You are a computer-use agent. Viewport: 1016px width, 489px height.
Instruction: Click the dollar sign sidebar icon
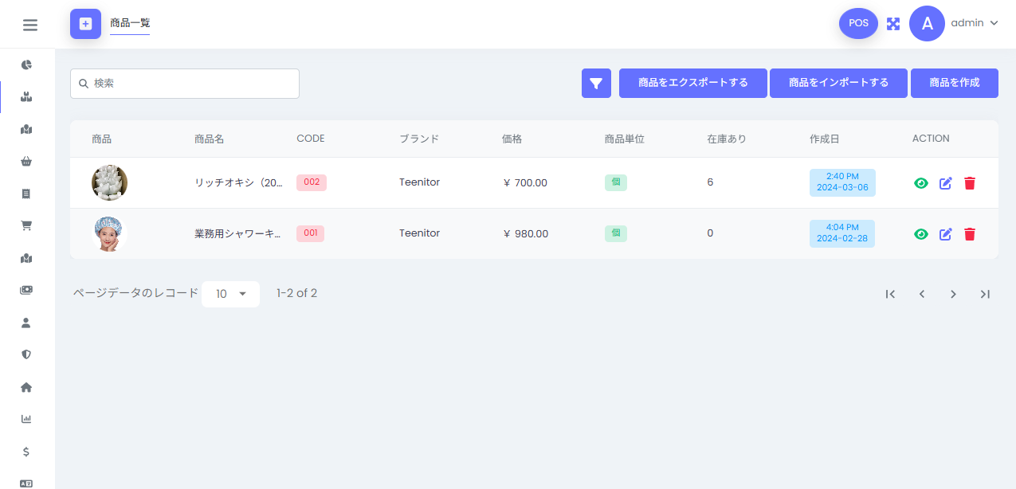26,452
